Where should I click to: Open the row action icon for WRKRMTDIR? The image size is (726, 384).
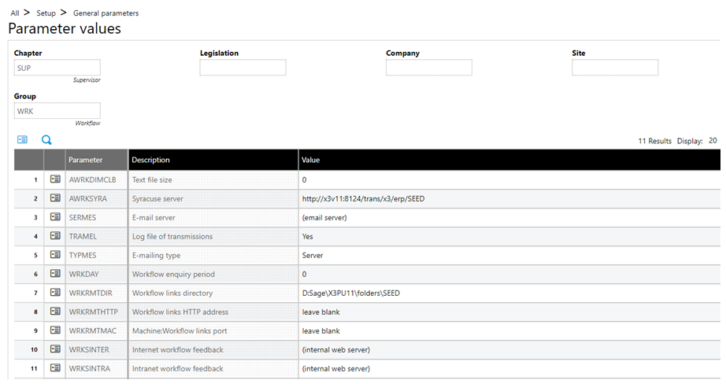tap(55, 293)
